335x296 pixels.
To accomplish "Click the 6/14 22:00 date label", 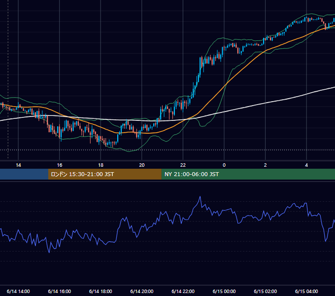I will point(183,291).
